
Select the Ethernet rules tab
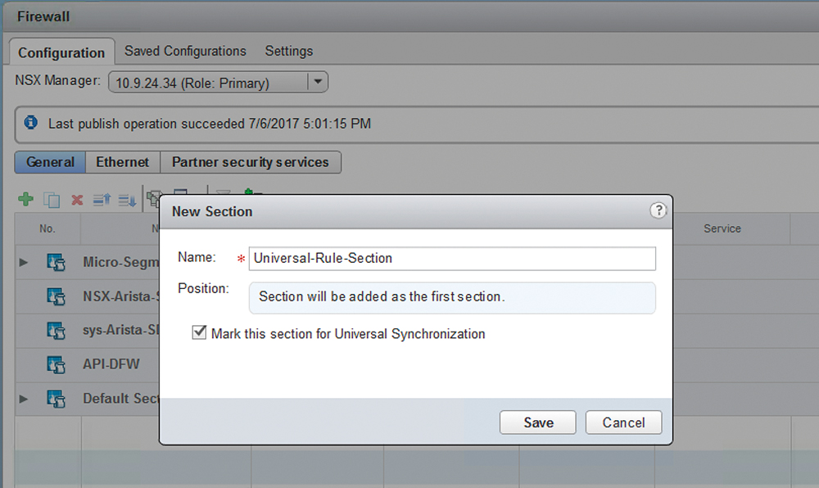(x=123, y=162)
